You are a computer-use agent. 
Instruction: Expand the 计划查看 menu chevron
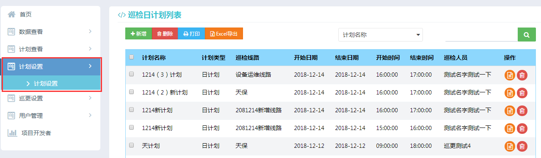pos(90,49)
